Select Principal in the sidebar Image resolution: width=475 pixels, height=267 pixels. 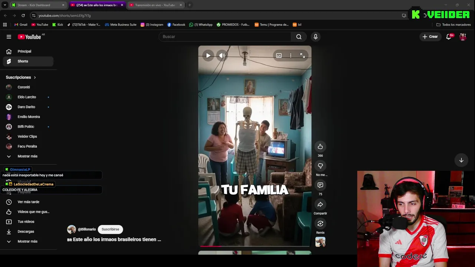click(x=28, y=51)
